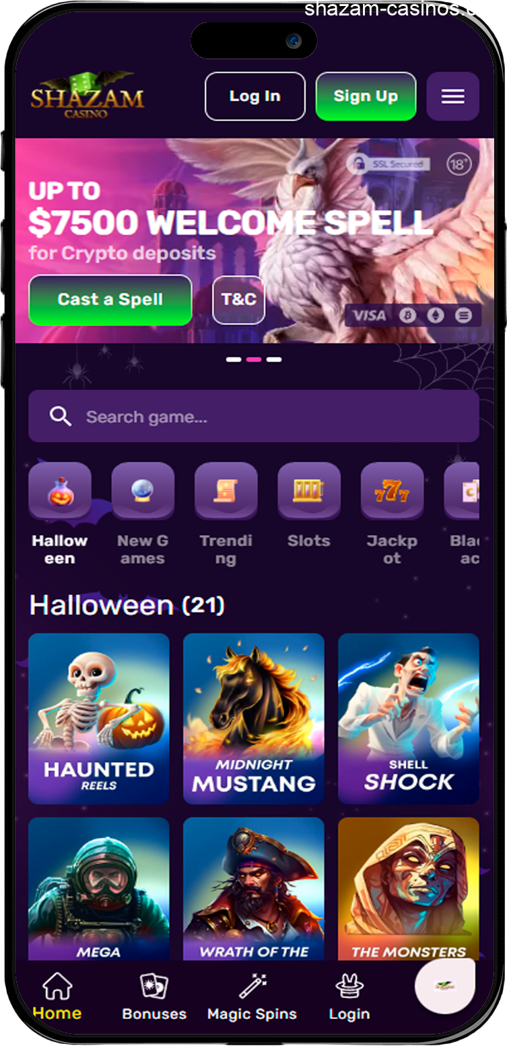Image resolution: width=507 pixels, height=1046 pixels.
Task: Open Magic Spins wand icon
Action: (252, 987)
